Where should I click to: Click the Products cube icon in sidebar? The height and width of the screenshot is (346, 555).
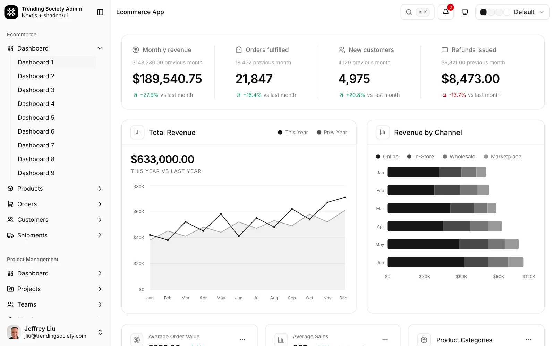click(10, 189)
